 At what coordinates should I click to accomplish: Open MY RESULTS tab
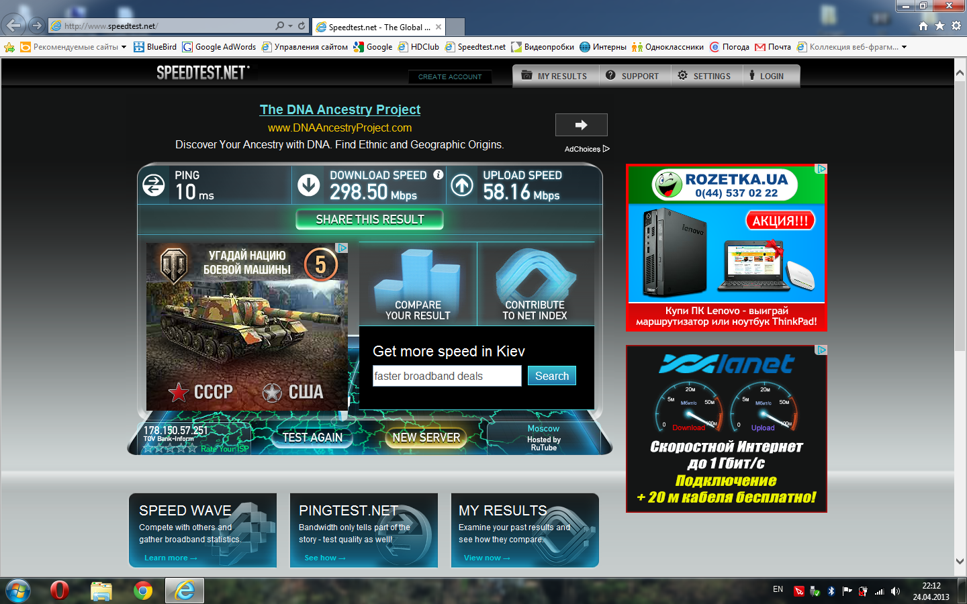click(555, 76)
